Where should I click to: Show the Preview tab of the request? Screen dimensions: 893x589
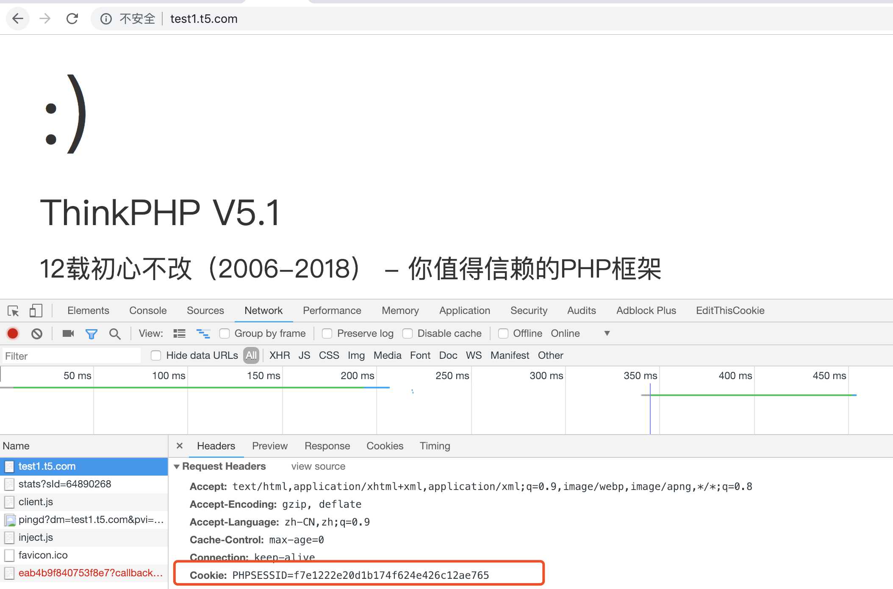click(x=270, y=446)
